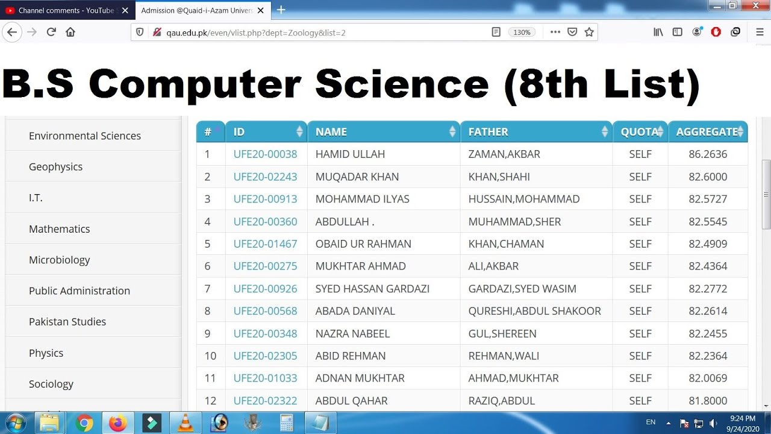Open the Firefox hamburger menu
The width and height of the screenshot is (771, 434).
pyautogui.click(x=760, y=33)
